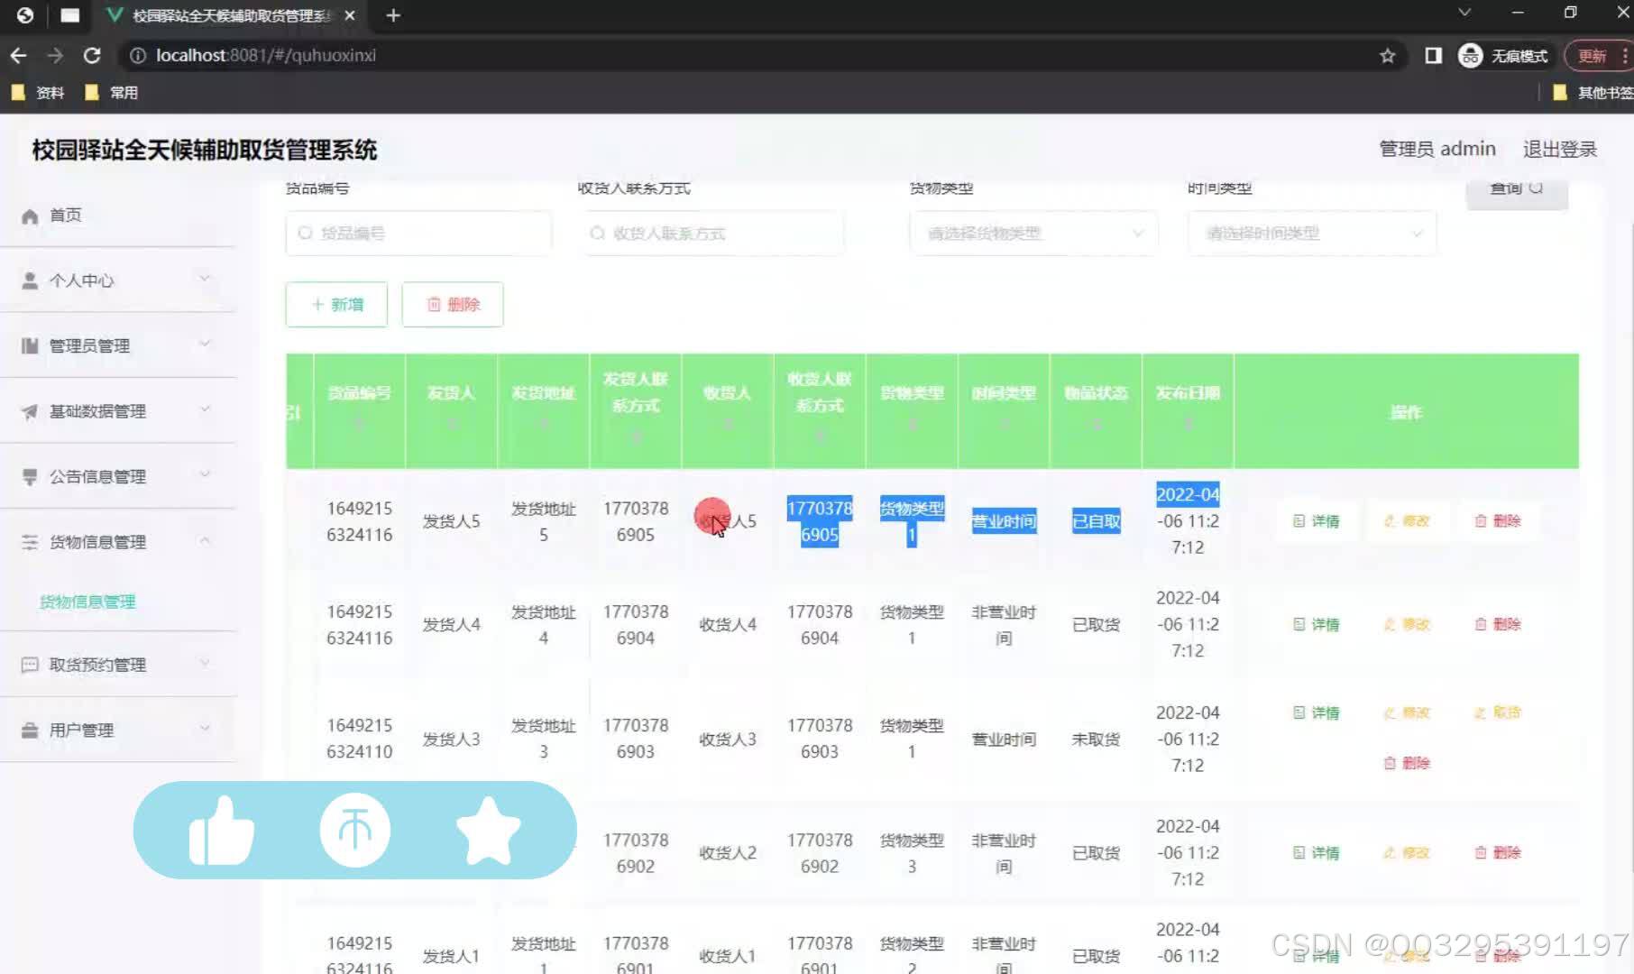Expand the 管理员管理 sidebar menu
This screenshot has width=1634, height=974.
click(117, 345)
